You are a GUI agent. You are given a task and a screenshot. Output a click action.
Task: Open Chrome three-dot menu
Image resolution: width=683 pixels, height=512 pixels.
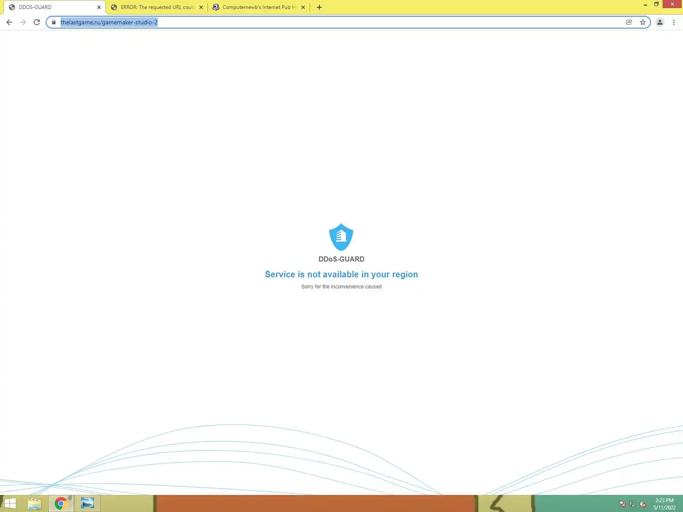[674, 22]
